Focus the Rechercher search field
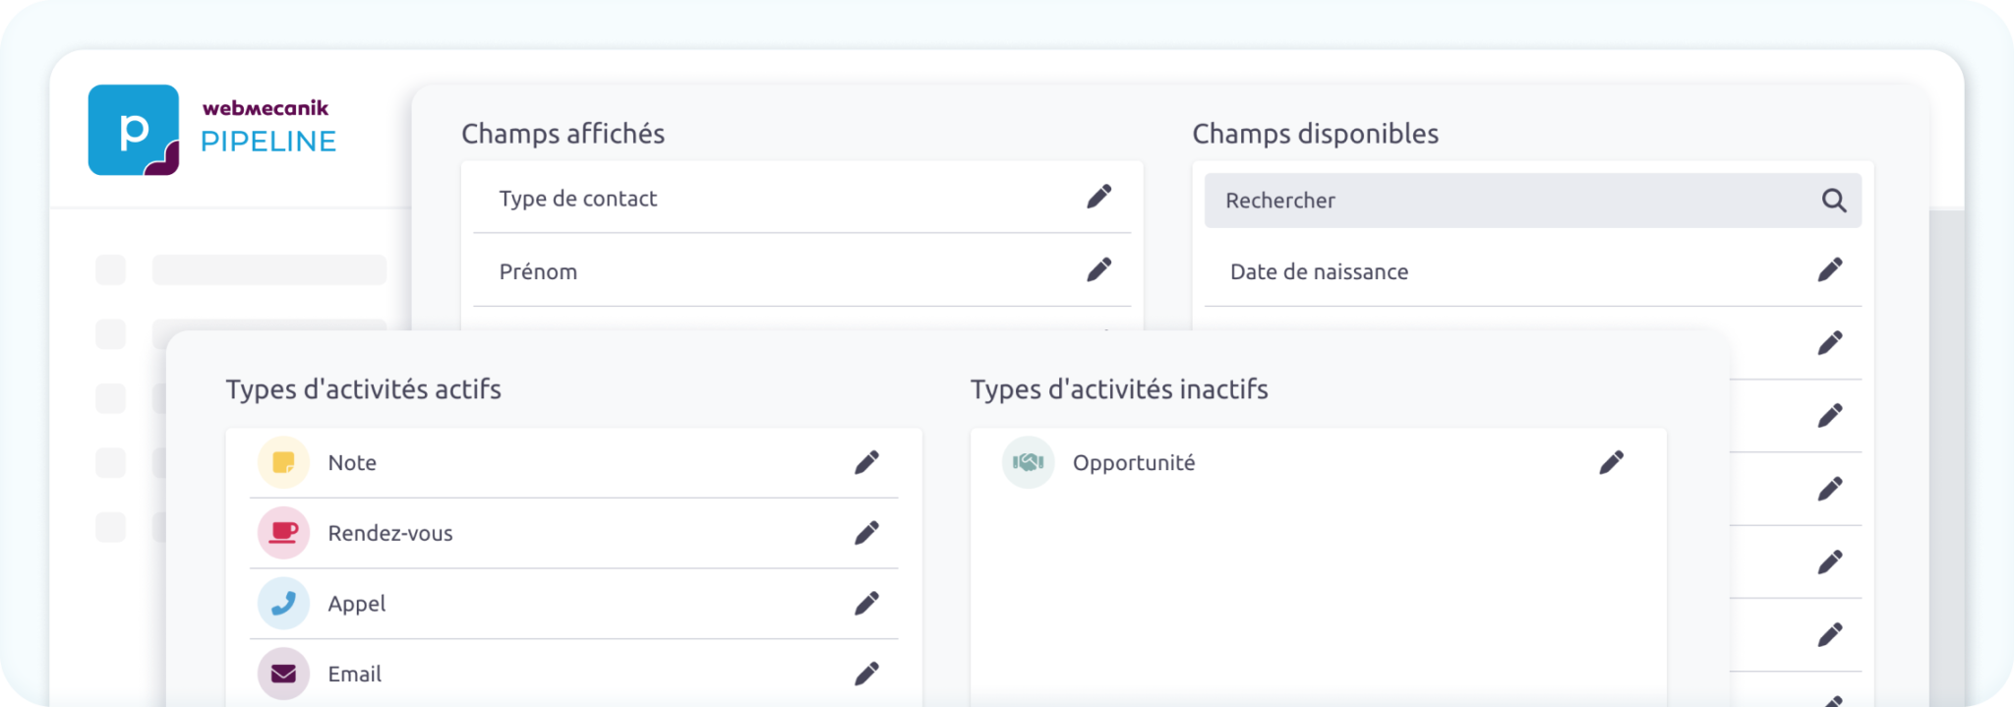The image size is (2014, 707). tap(1505, 201)
